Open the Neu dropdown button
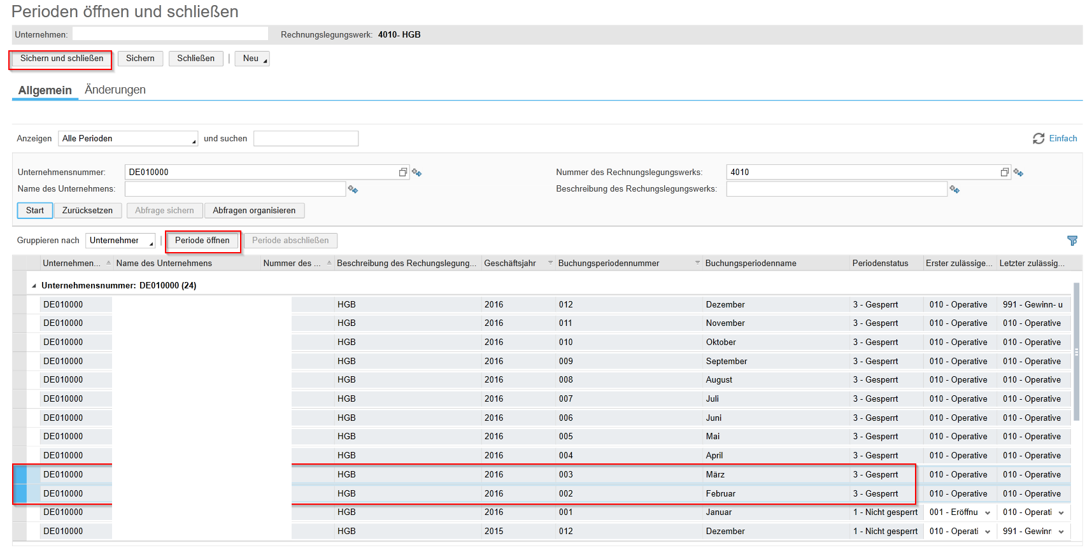Image resolution: width=1092 pixels, height=557 pixels. coord(252,59)
